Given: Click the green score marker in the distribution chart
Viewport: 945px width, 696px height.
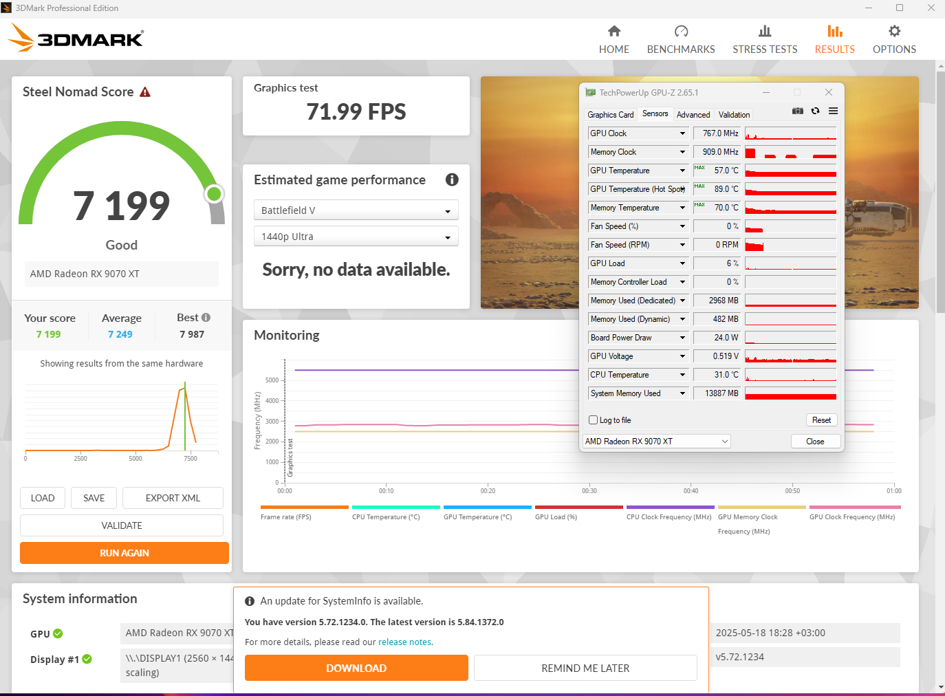Looking at the screenshot, I should point(185,417).
